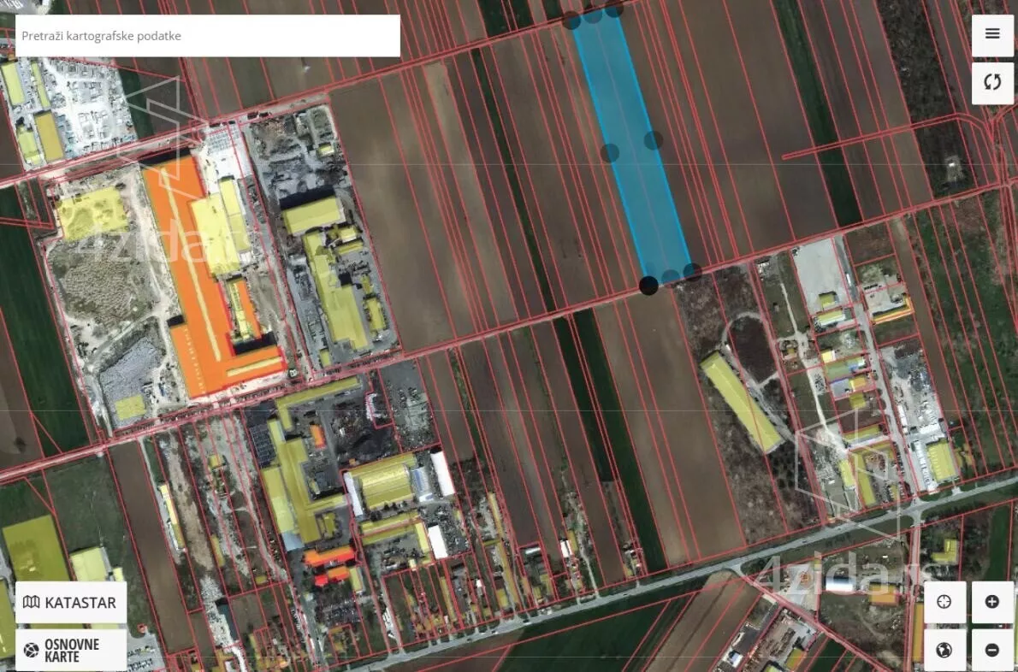The height and width of the screenshot is (672, 1018).
Task: Click the refresh arrows icon
Action: [992, 82]
